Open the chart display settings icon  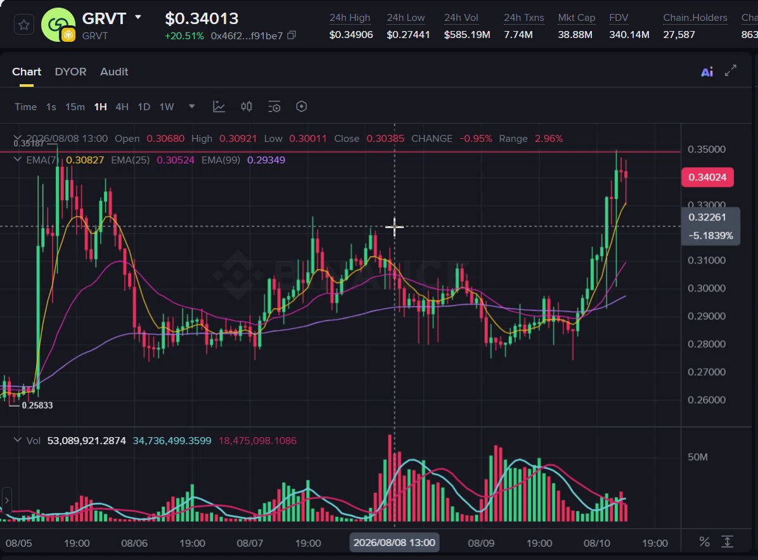click(x=274, y=106)
